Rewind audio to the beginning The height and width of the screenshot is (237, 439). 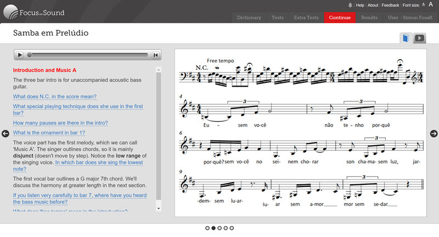point(156,55)
